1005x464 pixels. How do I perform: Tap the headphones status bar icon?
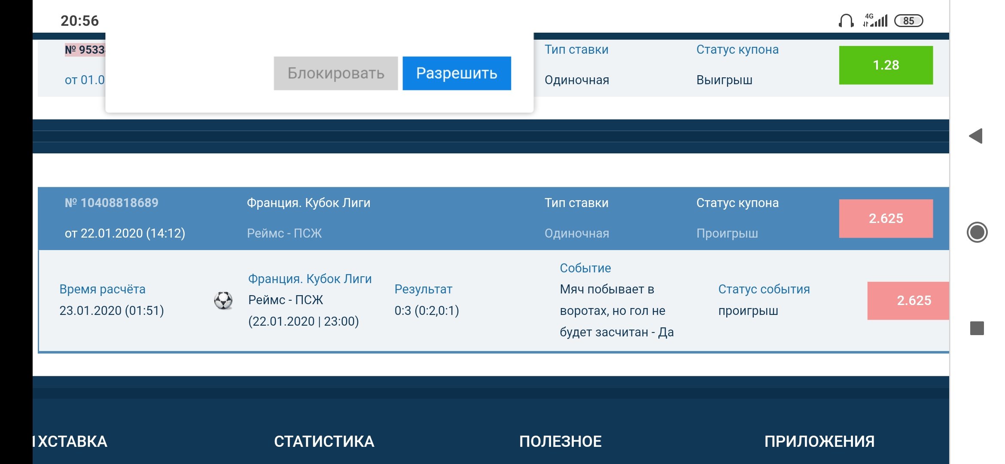tap(846, 21)
